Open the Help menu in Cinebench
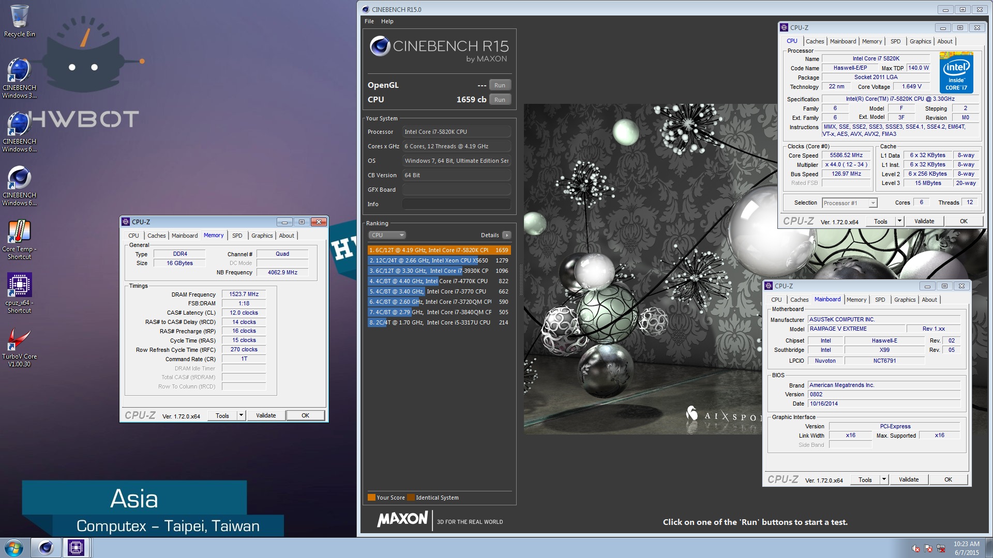 (387, 21)
